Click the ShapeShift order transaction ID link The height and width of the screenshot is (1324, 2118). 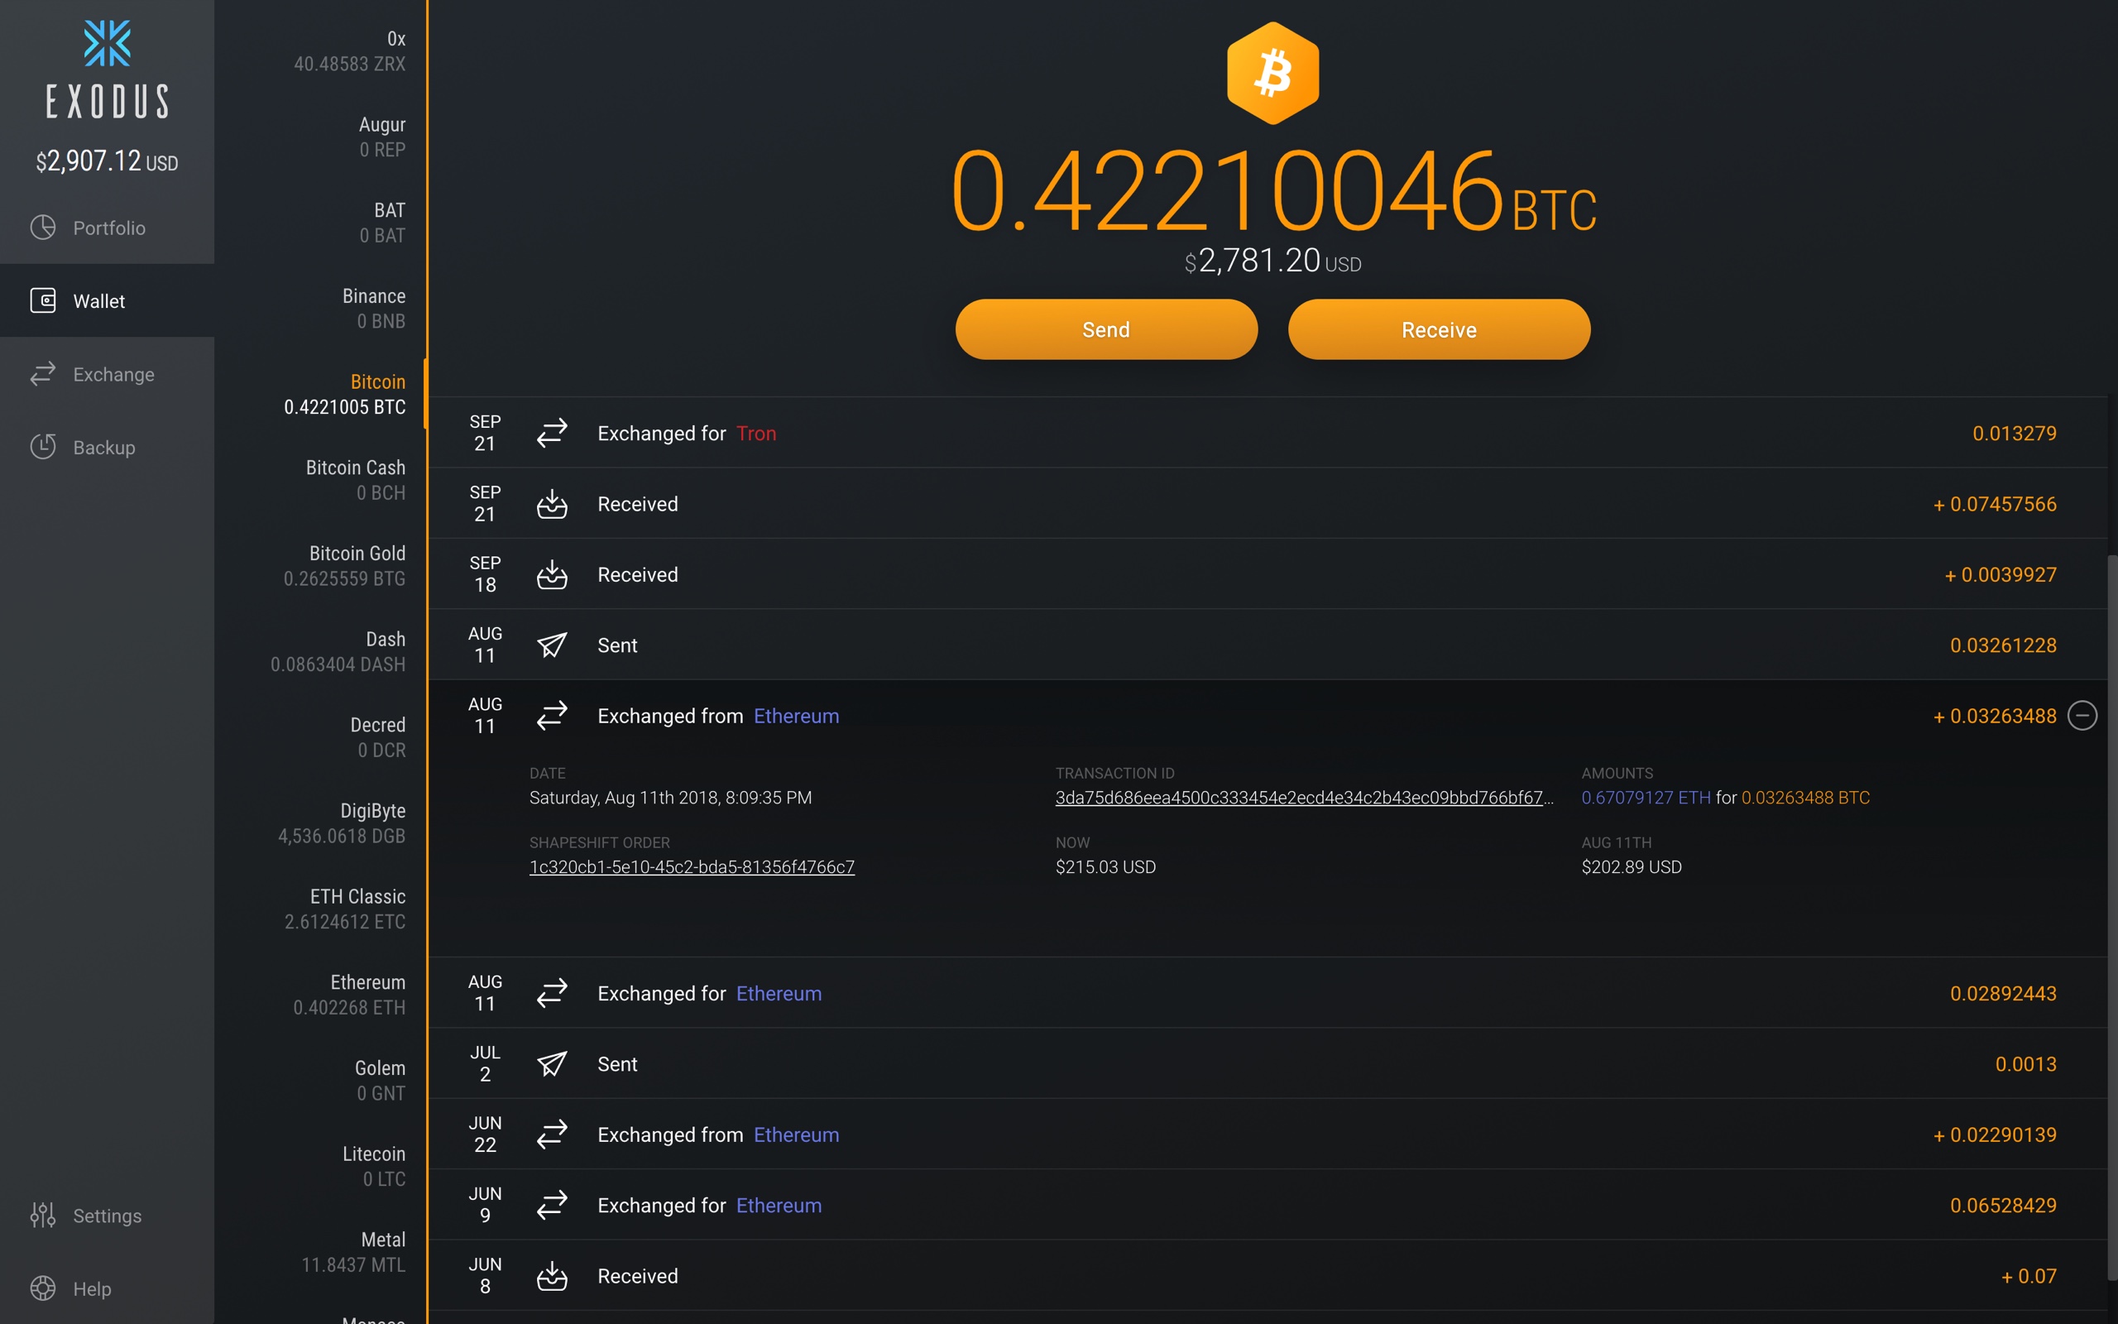point(694,866)
